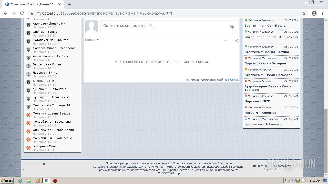Attach a file with the paperclip icon
This screenshot has width=328, height=184.
(x=232, y=27)
